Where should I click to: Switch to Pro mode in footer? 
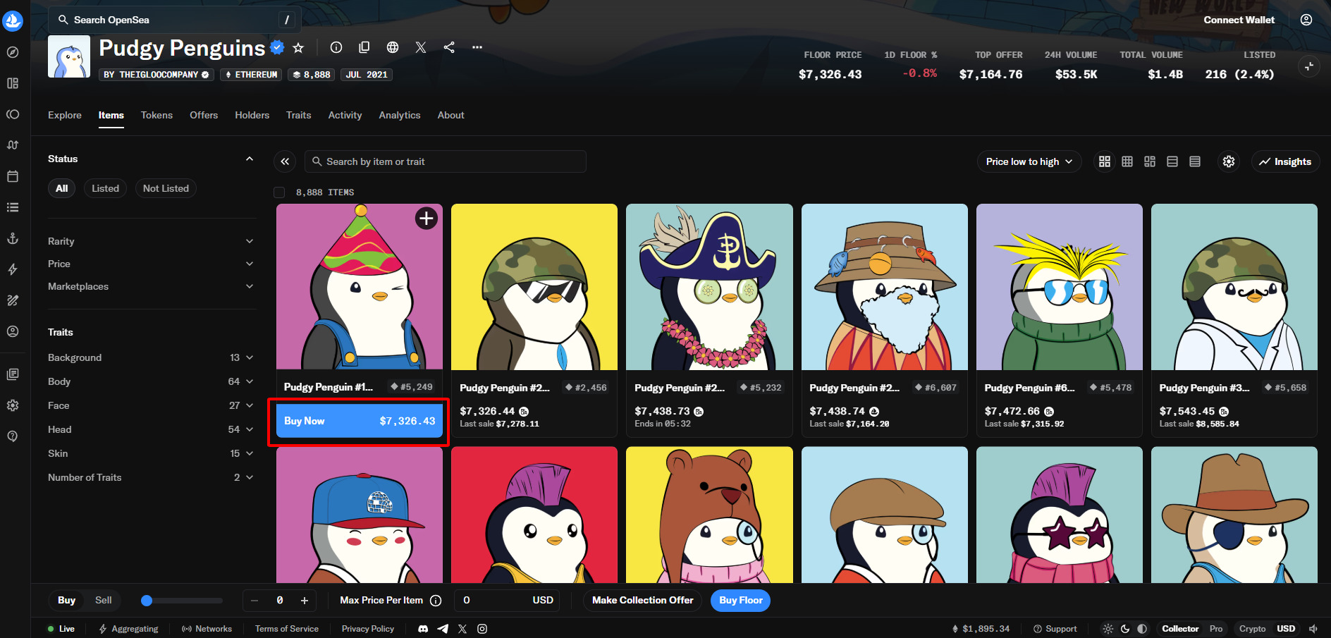point(1216,629)
